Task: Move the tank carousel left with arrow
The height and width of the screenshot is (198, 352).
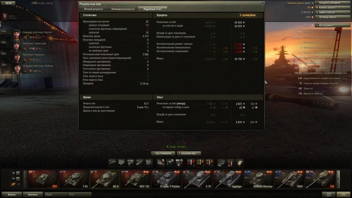Action: 26,179
